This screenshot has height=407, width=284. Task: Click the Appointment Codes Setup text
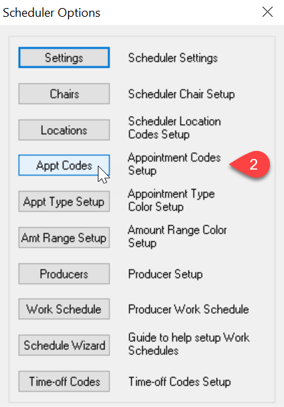[x=174, y=164]
